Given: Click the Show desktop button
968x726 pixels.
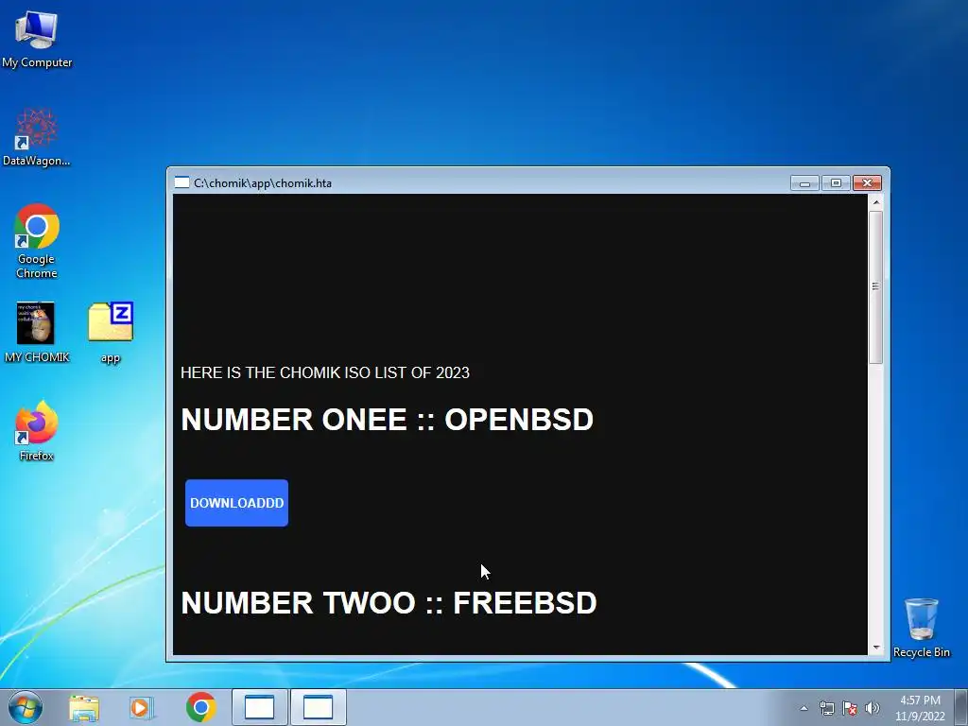Looking at the screenshot, I should click(x=961, y=707).
